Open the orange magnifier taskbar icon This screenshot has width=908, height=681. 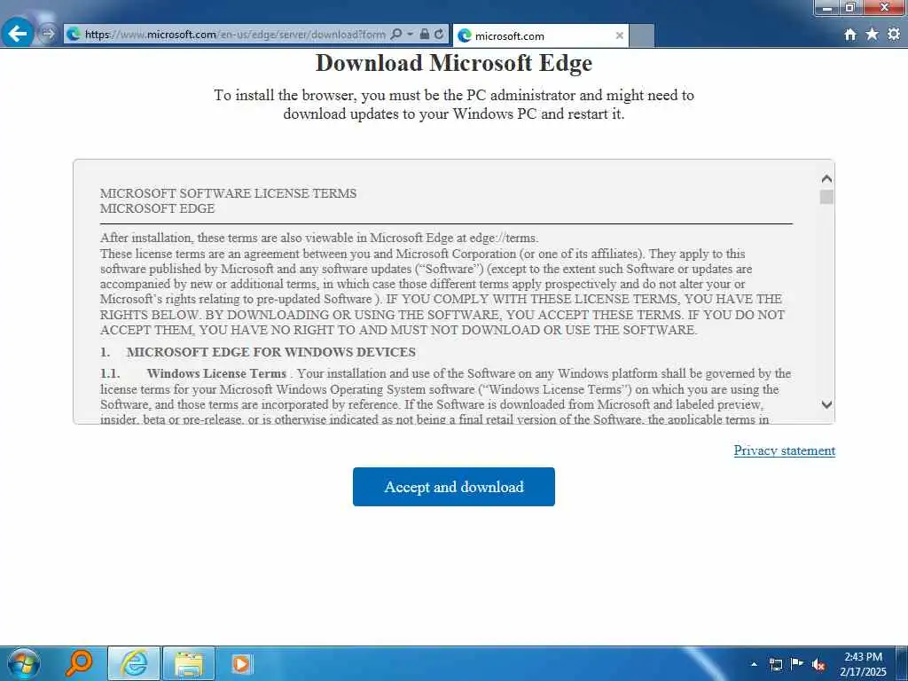tap(79, 663)
